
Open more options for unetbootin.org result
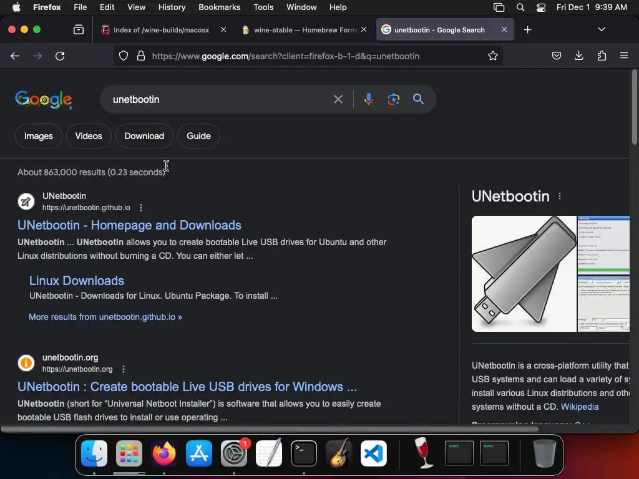(x=124, y=369)
